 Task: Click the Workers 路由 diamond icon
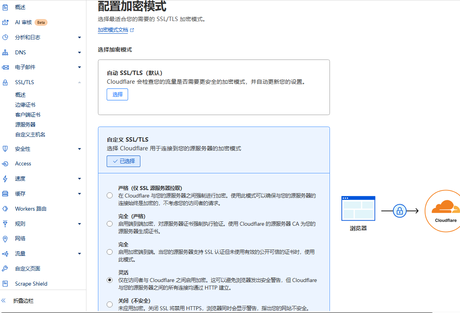coord(5,209)
